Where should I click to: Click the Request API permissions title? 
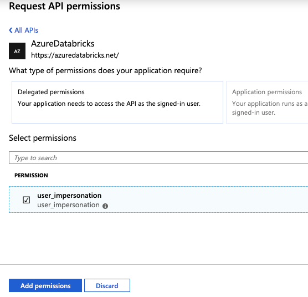click(64, 6)
